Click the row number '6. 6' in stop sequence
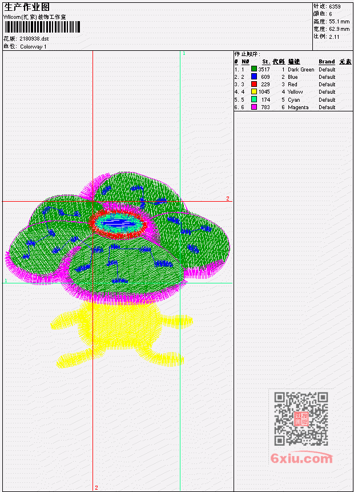The width and height of the screenshot is (354, 492). click(239, 107)
